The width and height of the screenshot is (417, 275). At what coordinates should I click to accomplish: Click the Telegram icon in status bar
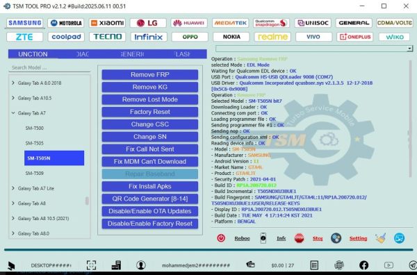[412, 265]
